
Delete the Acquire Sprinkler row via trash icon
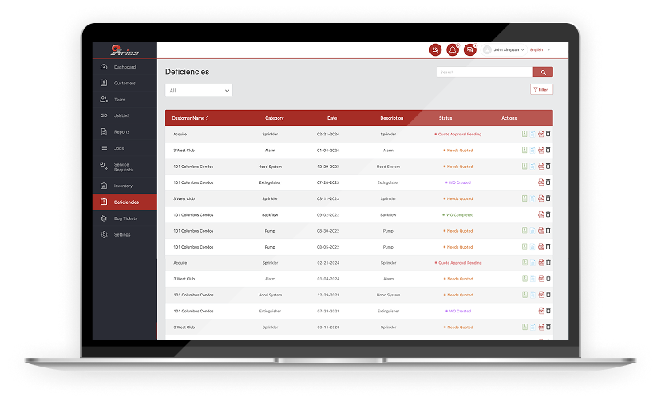[x=548, y=134]
